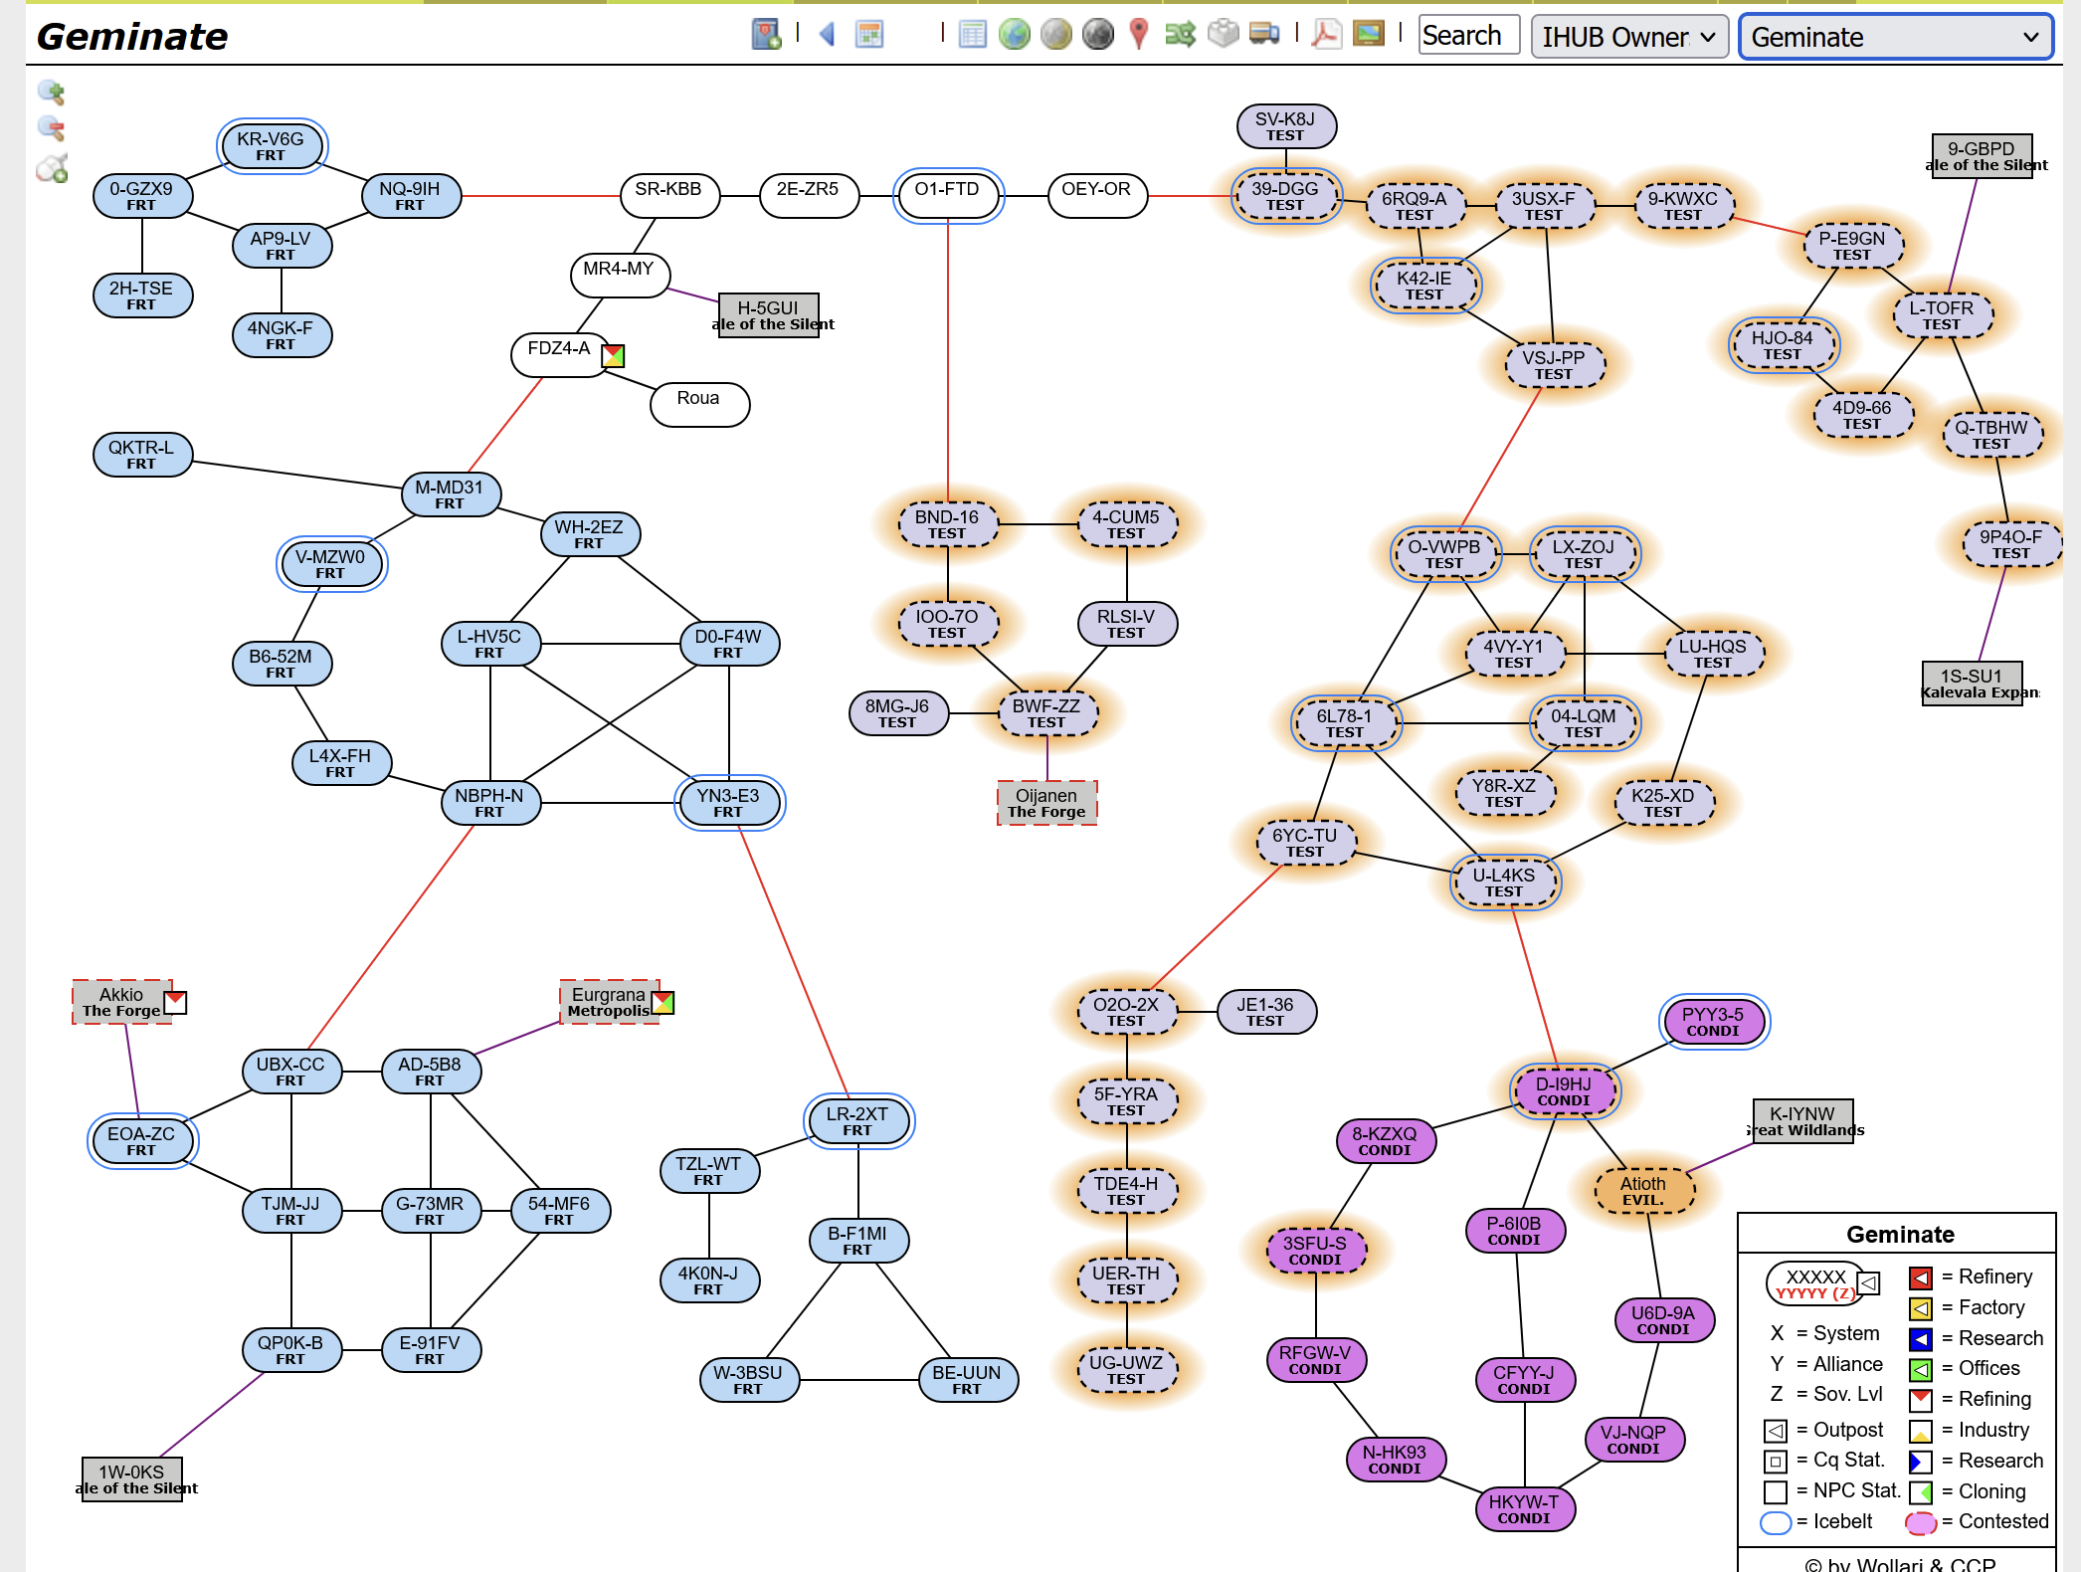Open the SV-K8J system node

pos(1286,126)
